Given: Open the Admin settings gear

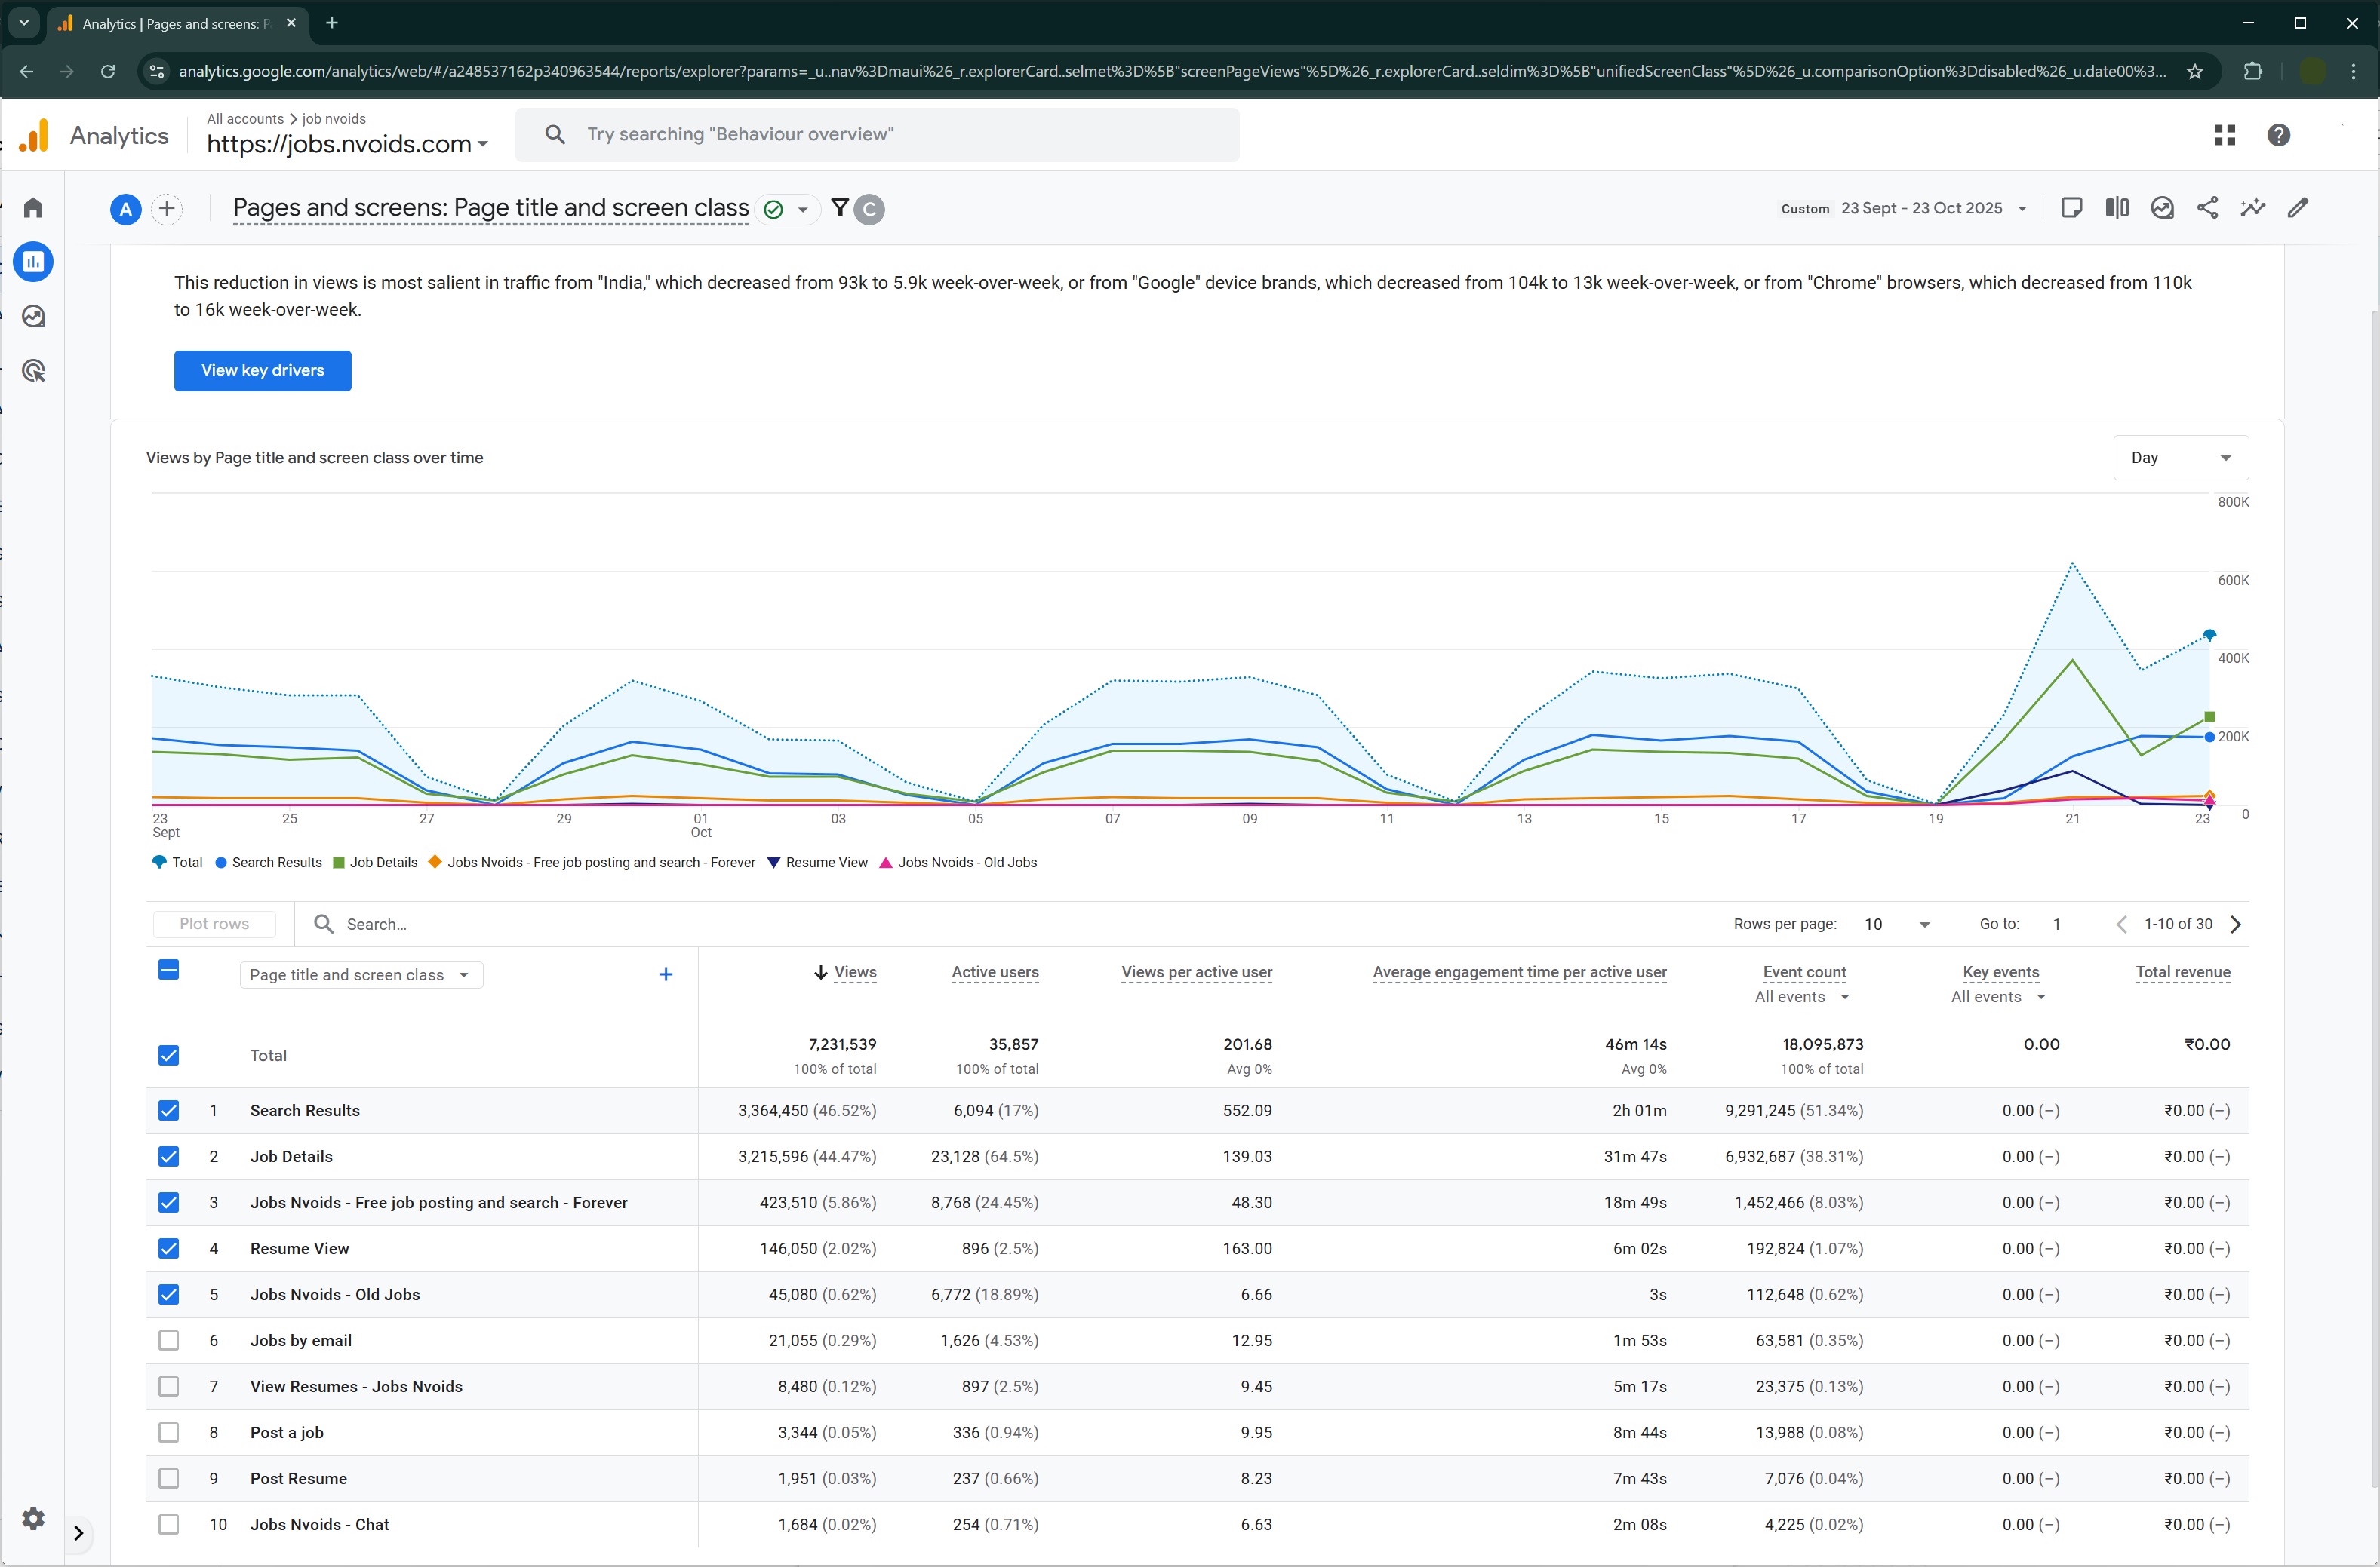Looking at the screenshot, I should [33, 1518].
